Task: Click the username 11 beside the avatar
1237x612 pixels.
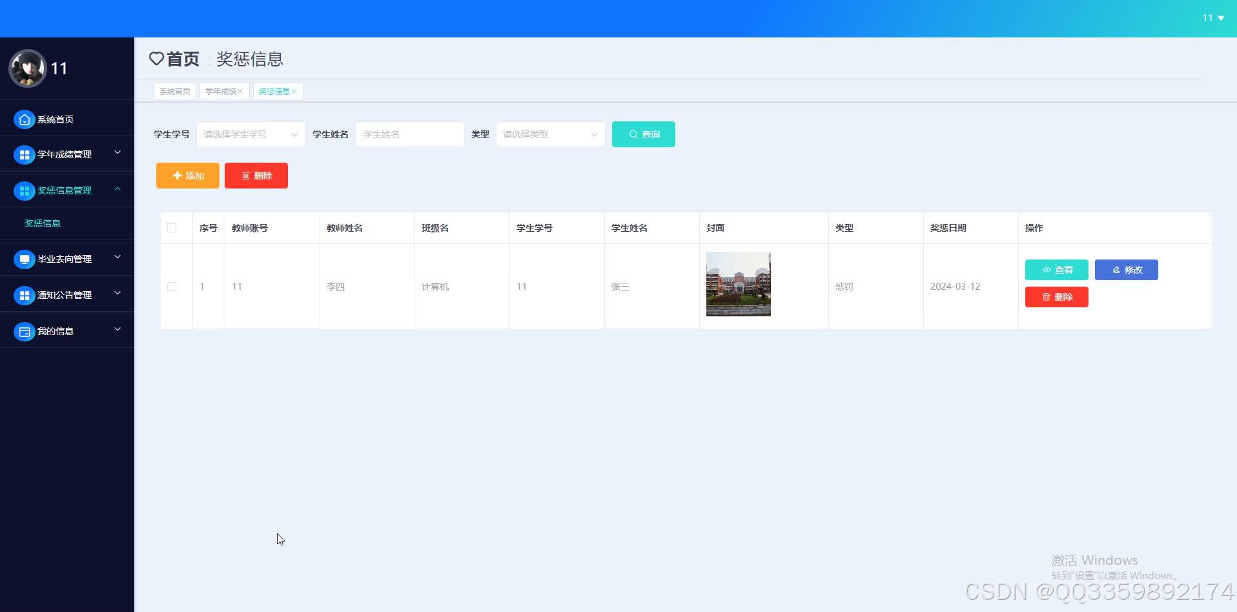Action: coord(59,68)
